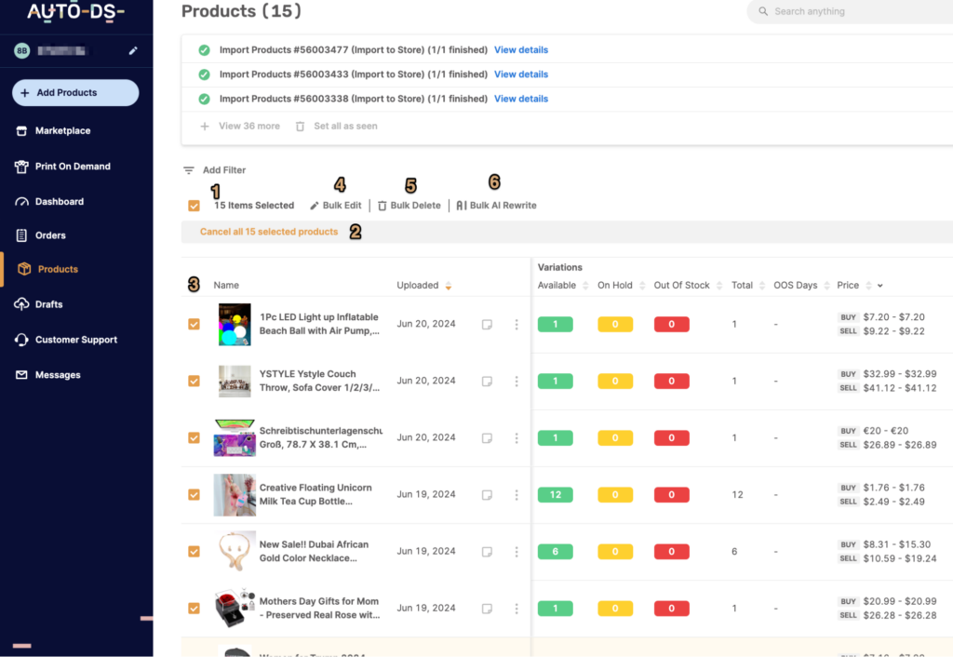View details of Import Products #56003433
The image size is (953, 657).
(521, 74)
